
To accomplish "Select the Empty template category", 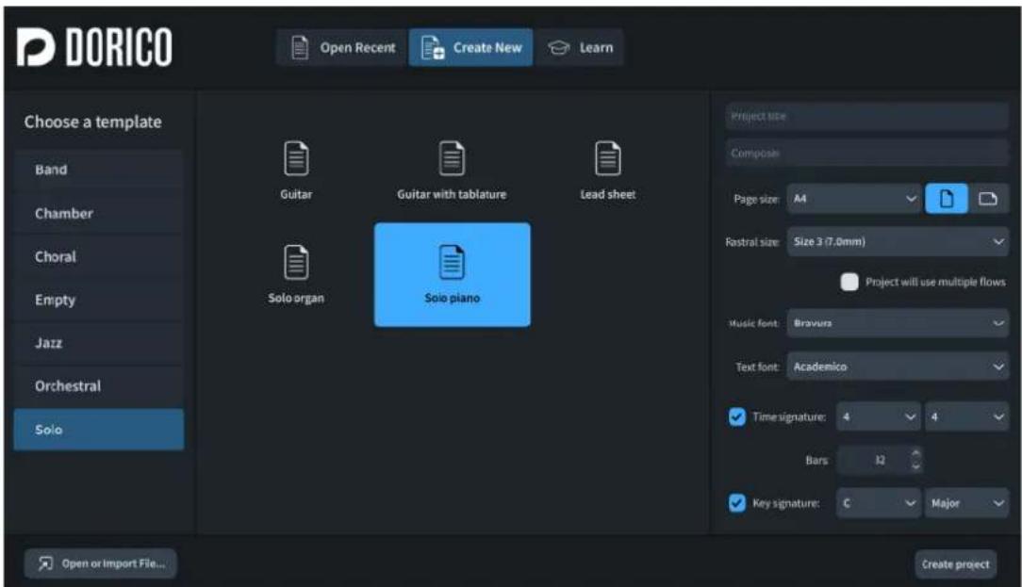I will pyautogui.click(x=98, y=300).
